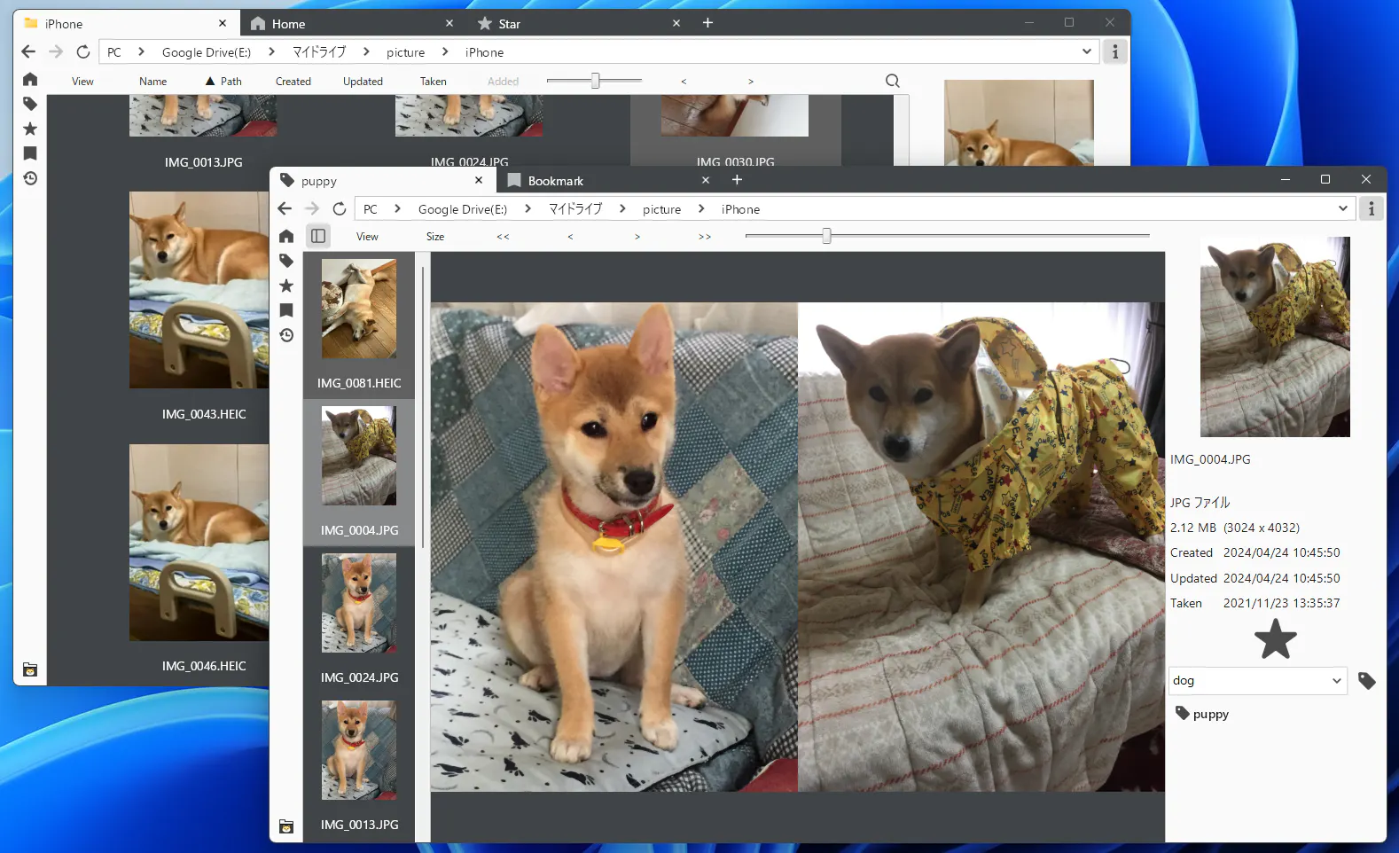Click picture in the front window address bar

point(662,209)
